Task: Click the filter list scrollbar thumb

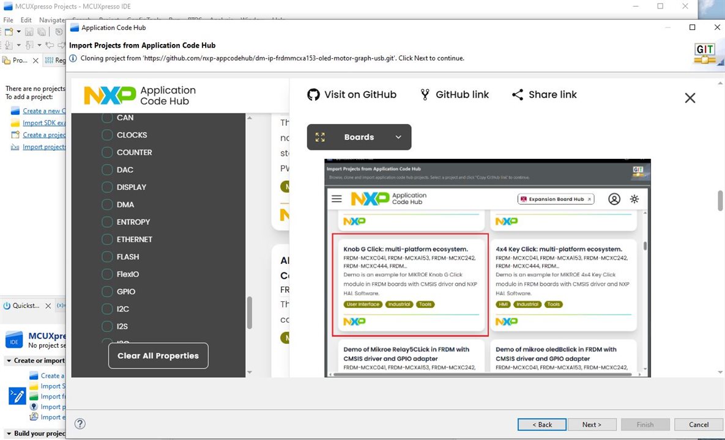Action: [250, 312]
